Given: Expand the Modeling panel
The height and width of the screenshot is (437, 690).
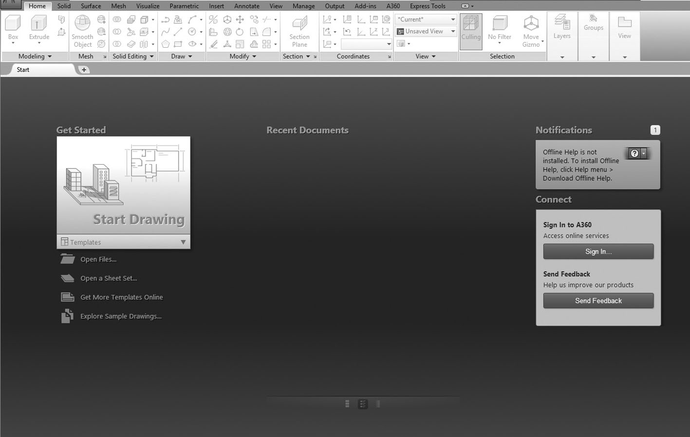Looking at the screenshot, I should tap(35, 57).
